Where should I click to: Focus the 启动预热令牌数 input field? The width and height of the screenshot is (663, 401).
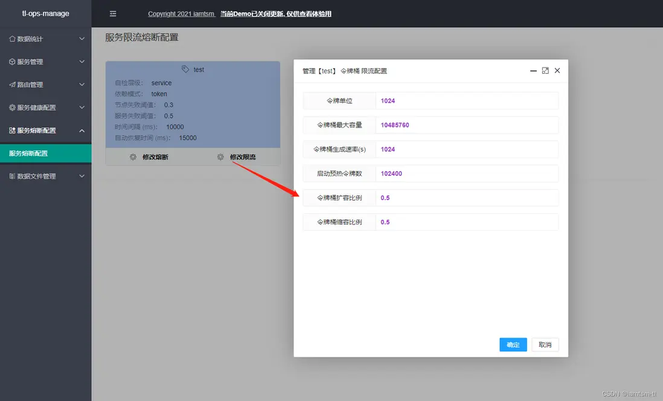click(467, 173)
